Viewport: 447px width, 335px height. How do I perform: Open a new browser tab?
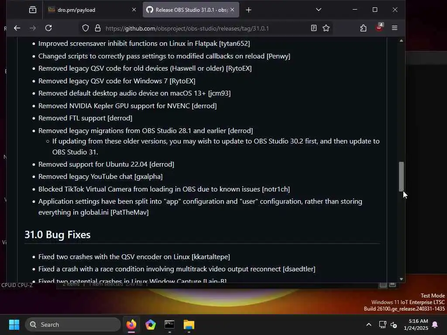[248, 10]
